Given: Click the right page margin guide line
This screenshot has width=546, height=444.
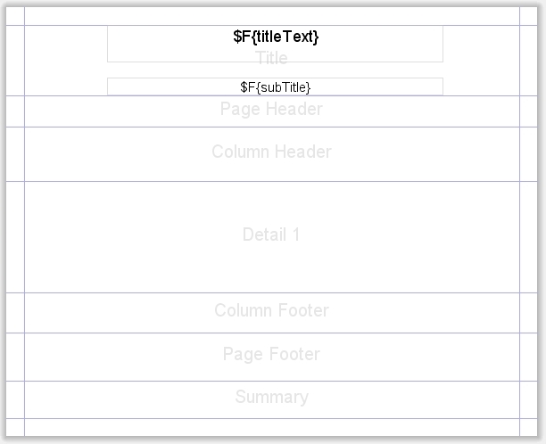Looking at the screenshot, I should 519,223.
